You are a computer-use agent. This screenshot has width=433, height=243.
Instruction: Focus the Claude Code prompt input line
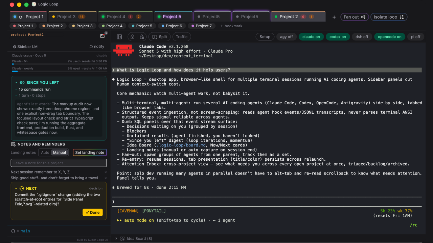(x=267, y=201)
